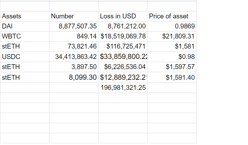Select the WBTC price cell $21,809.31
Screen dimensions: 248x145
click(178, 36)
